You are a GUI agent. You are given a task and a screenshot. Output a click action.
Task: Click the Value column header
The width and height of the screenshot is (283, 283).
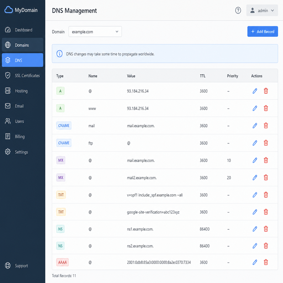131,76
